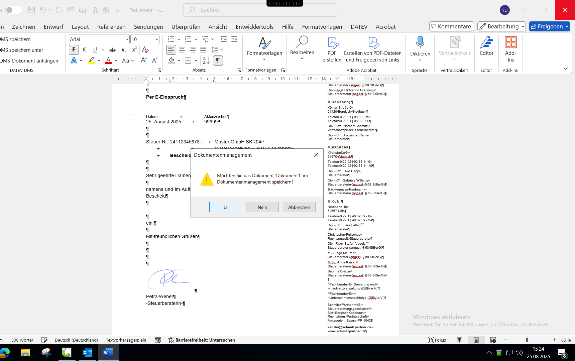Confirm saving with the Ja button

226,207
